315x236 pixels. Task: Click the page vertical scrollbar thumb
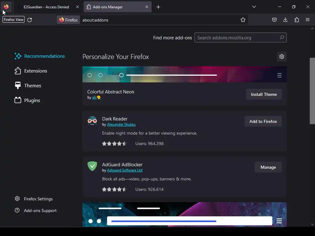pyautogui.click(x=312, y=91)
